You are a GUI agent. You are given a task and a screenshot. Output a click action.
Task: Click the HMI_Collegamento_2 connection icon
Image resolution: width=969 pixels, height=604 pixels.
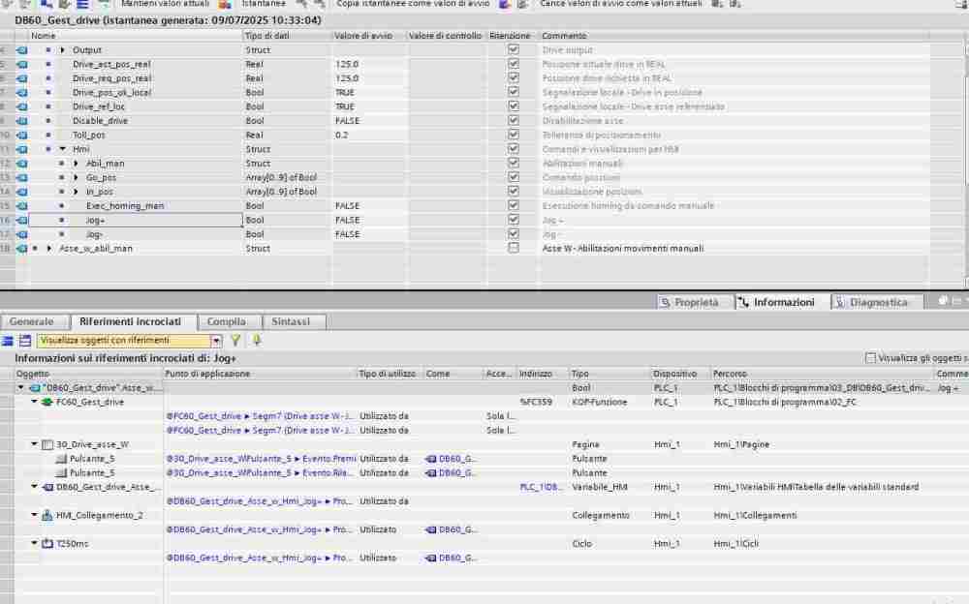coord(48,515)
